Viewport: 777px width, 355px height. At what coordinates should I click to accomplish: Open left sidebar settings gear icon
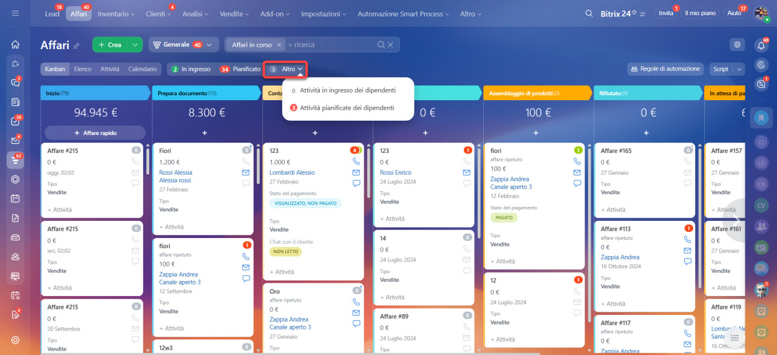pos(15,340)
